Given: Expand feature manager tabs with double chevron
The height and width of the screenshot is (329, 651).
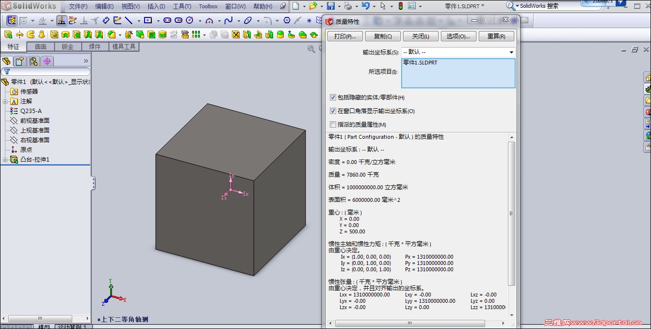Looking at the screenshot, I should (x=86, y=61).
